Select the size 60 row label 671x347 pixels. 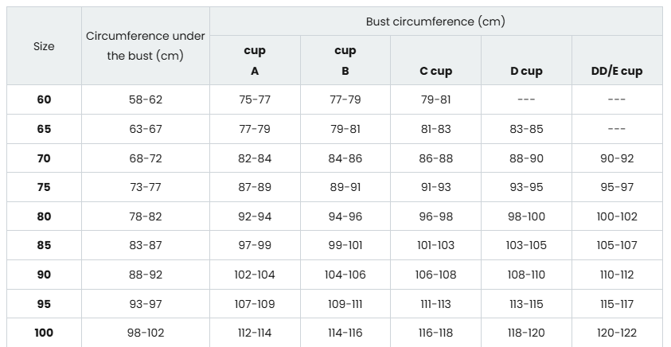tap(44, 99)
